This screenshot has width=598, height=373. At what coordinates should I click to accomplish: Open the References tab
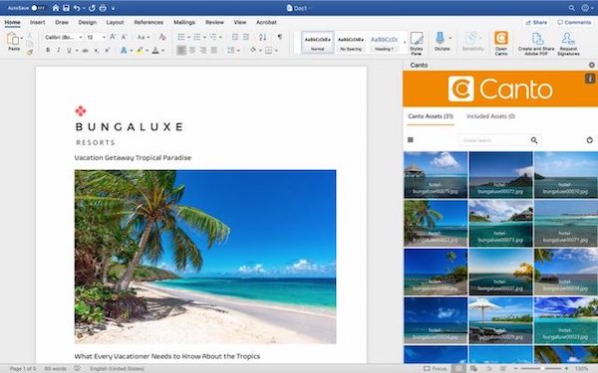point(149,23)
